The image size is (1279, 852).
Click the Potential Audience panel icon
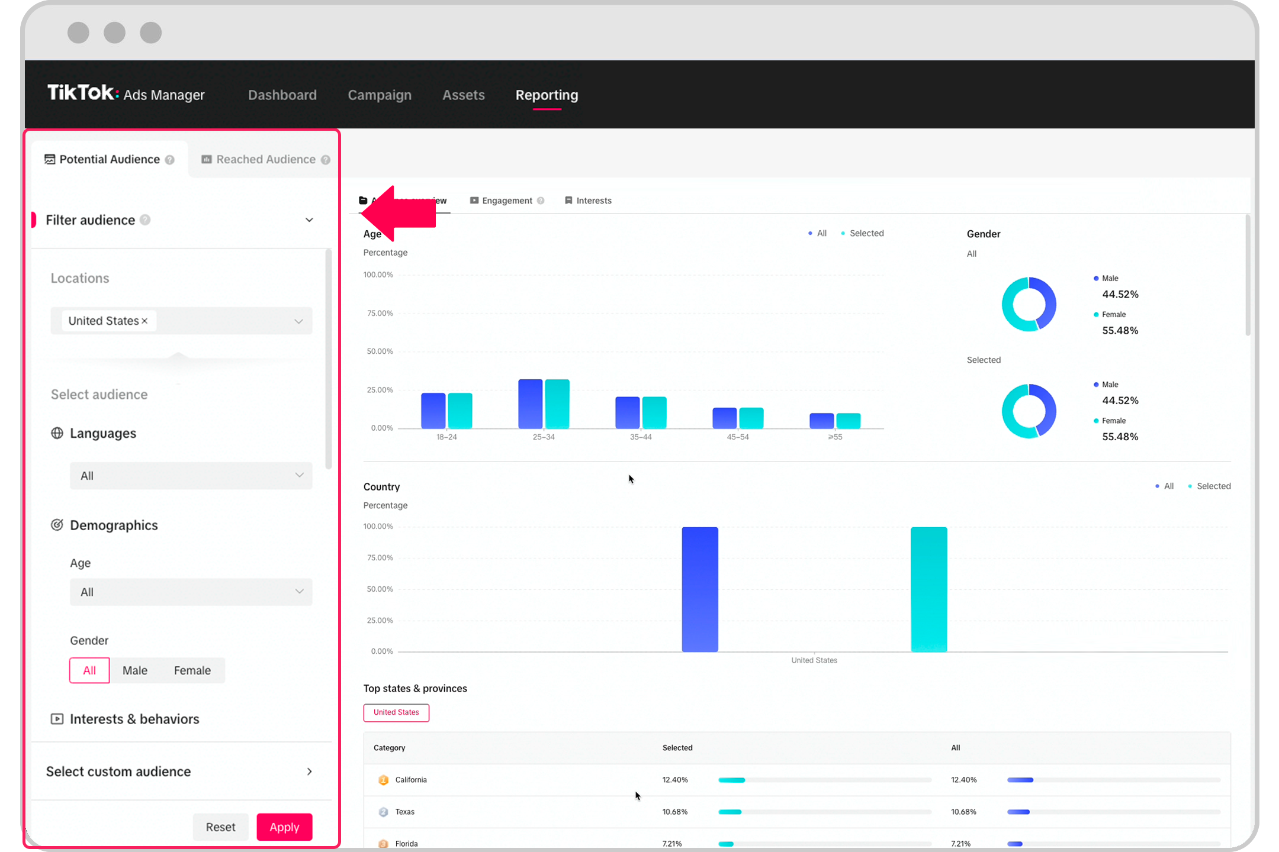[x=49, y=159]
